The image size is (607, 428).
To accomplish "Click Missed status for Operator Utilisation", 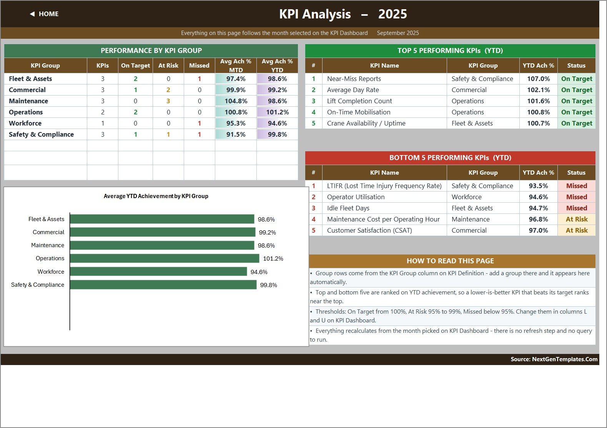I will click(577, 197).
